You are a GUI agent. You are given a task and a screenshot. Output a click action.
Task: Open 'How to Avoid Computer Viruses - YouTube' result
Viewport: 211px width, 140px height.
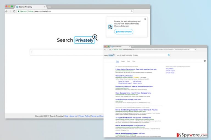tap(130, 133)
